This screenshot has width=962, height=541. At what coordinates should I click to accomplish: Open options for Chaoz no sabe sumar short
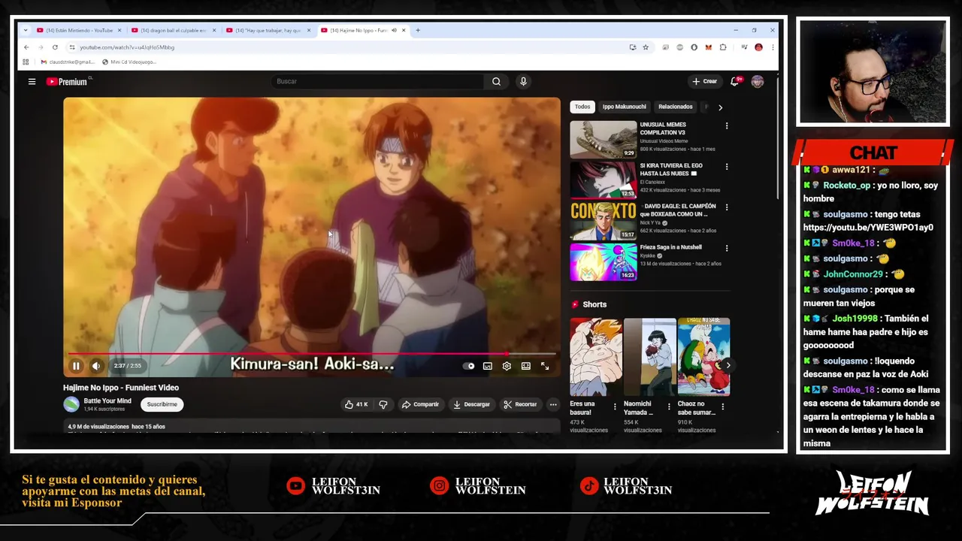(x=723, y=407)
